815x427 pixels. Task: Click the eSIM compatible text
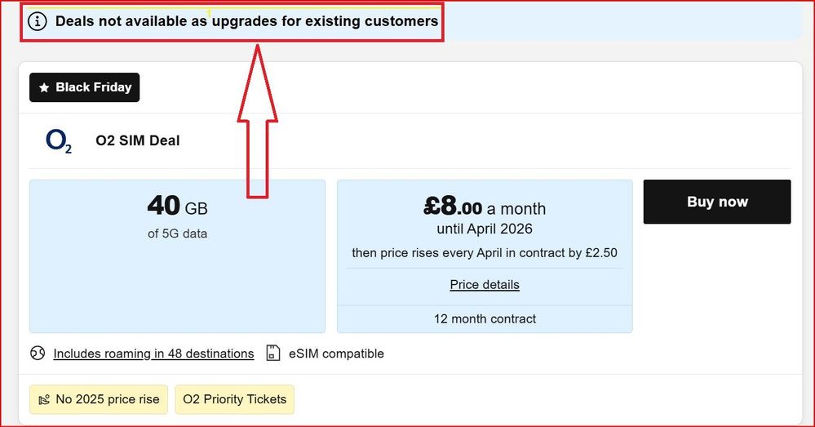coord(336,354)
